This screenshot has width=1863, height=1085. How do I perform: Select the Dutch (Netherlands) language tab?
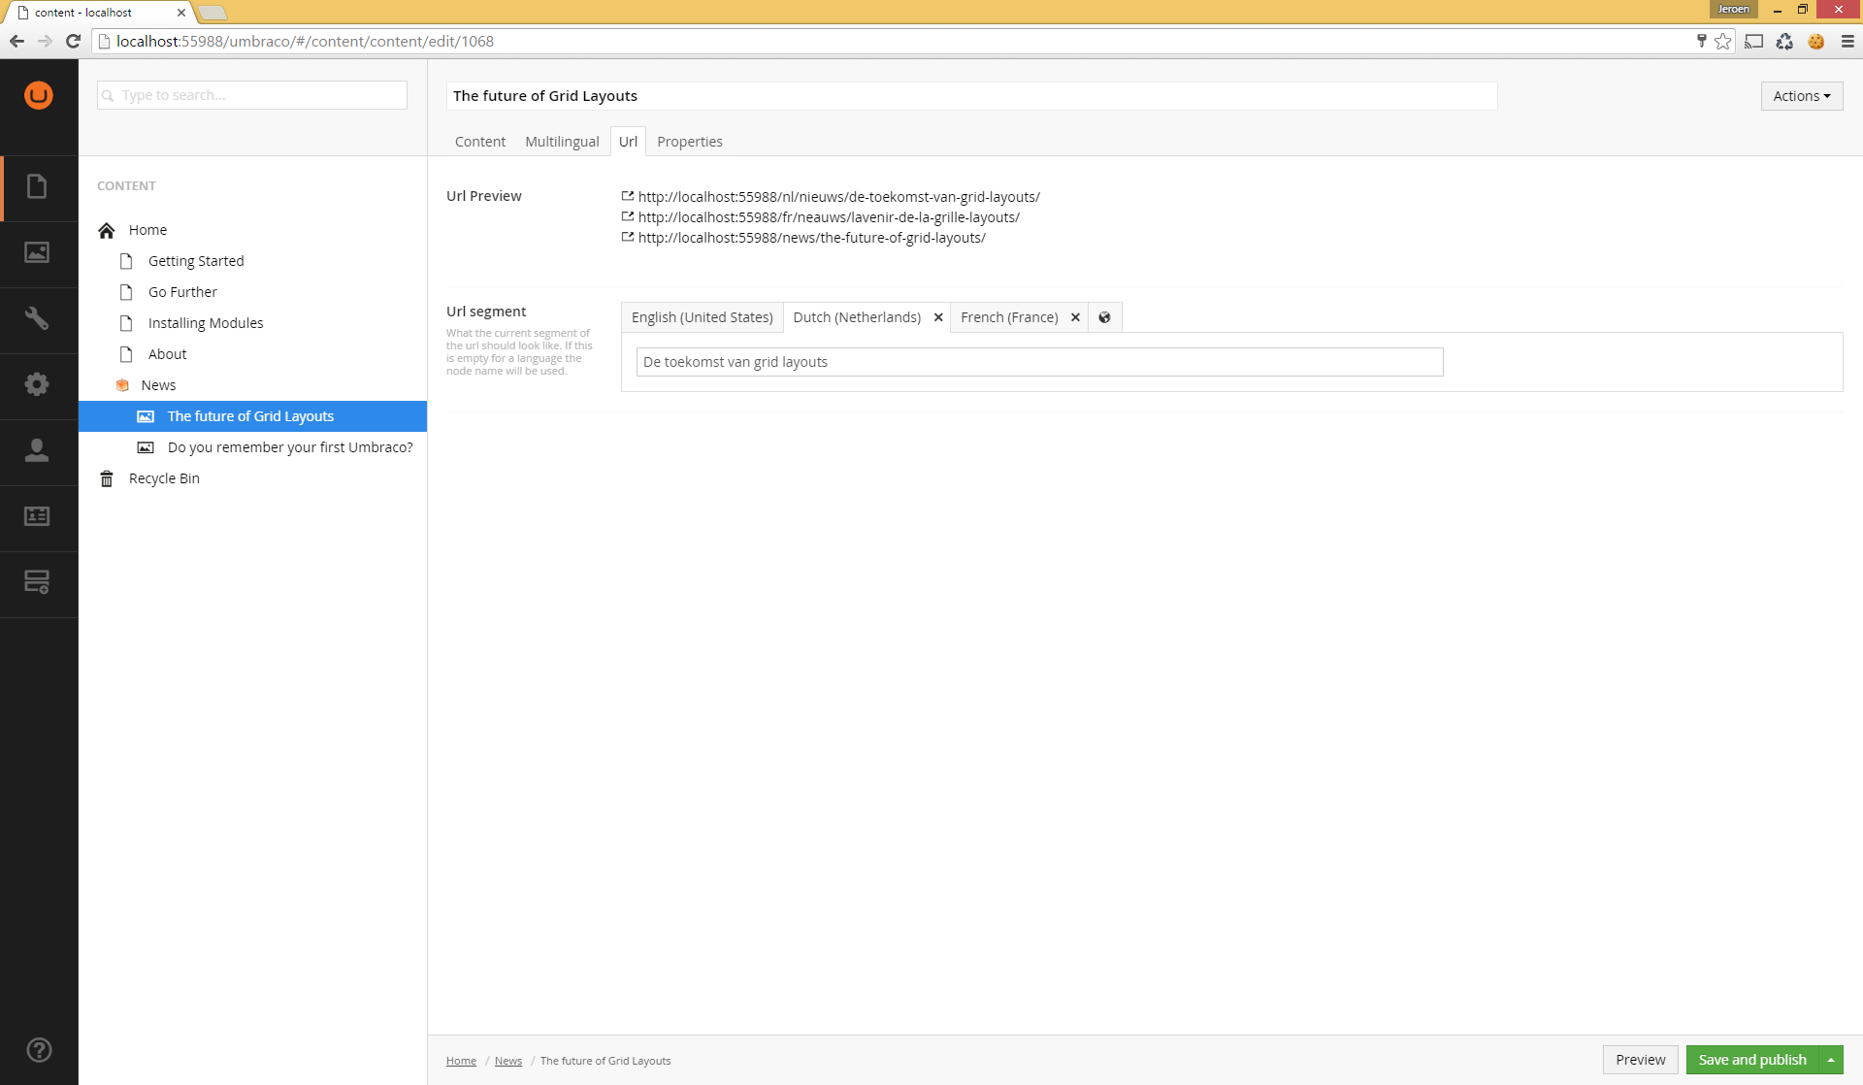857,317
